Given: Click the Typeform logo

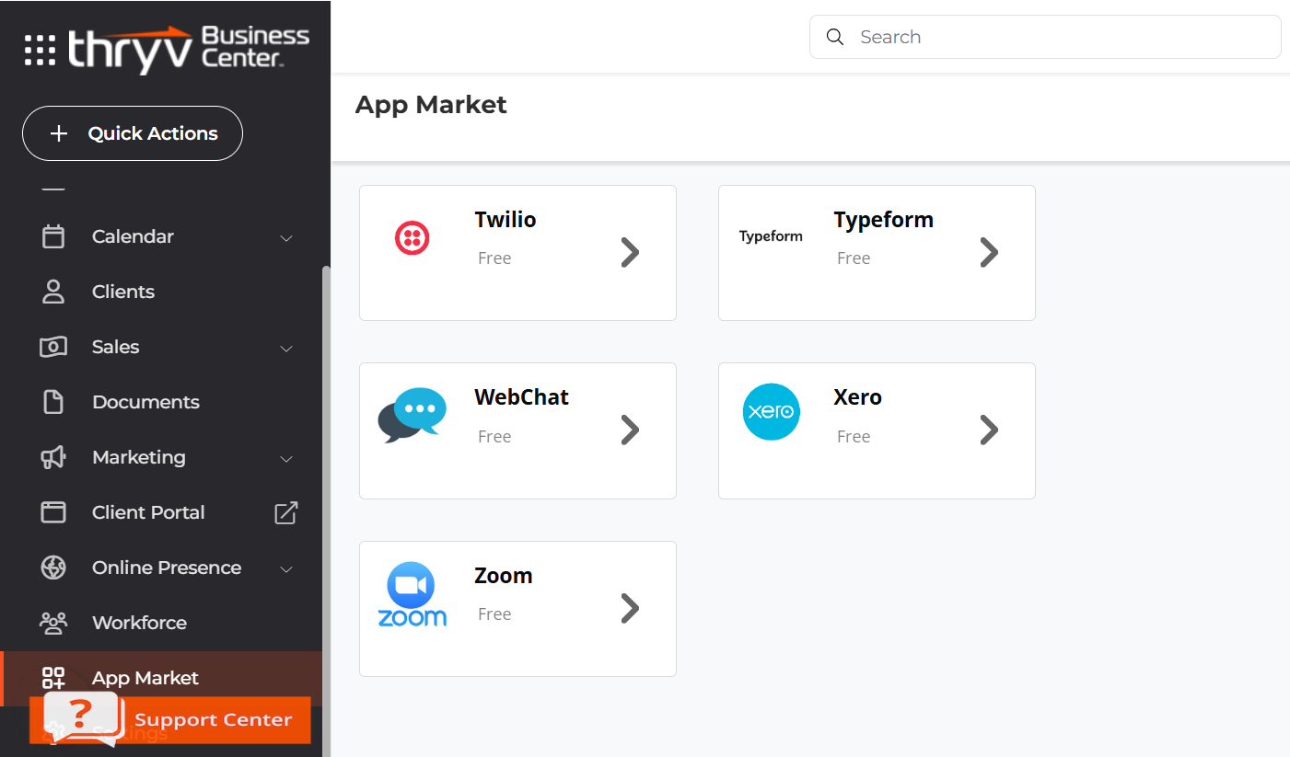Looking at the screenshot, I should click(771, 236).
